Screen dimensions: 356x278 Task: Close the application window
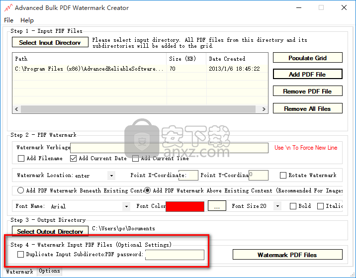point(344,8)
